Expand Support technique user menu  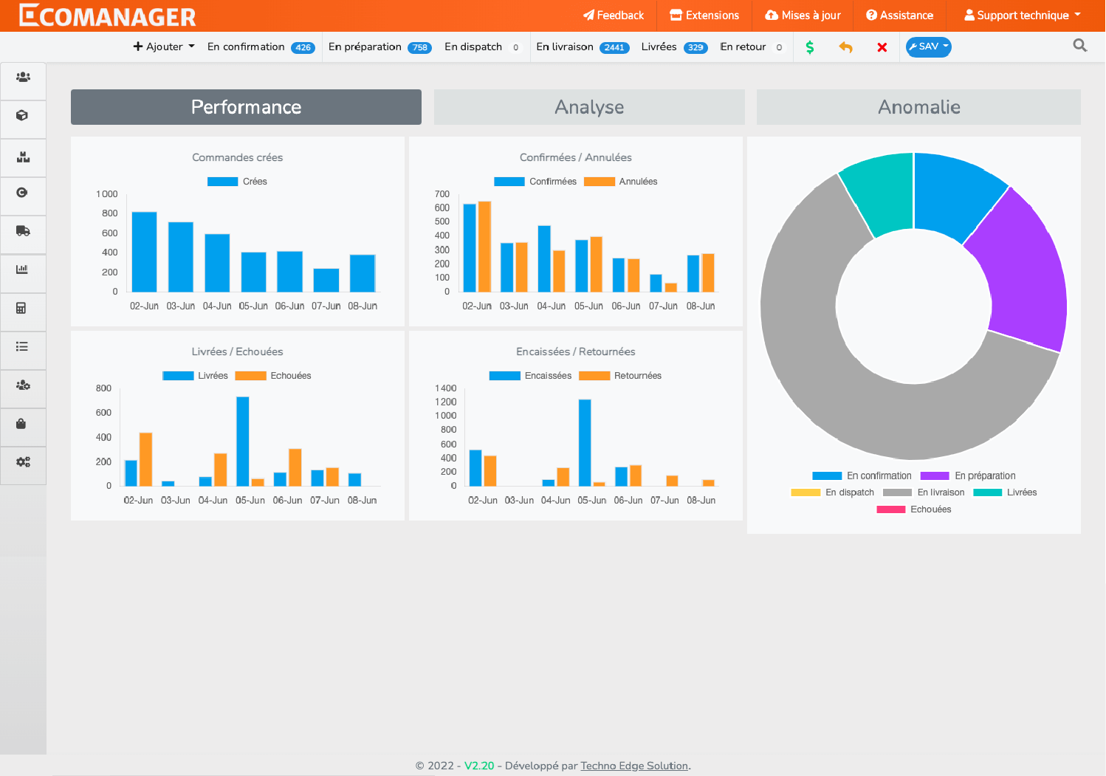[1023, 16]
